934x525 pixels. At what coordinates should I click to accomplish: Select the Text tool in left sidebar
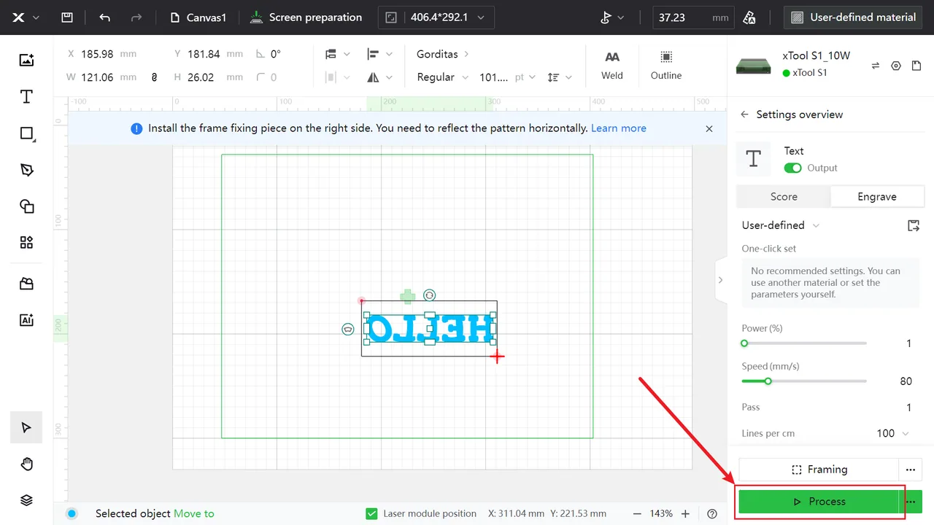click(26, 97)
